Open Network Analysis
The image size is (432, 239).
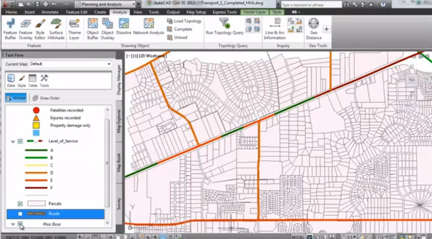click(149, 27)
